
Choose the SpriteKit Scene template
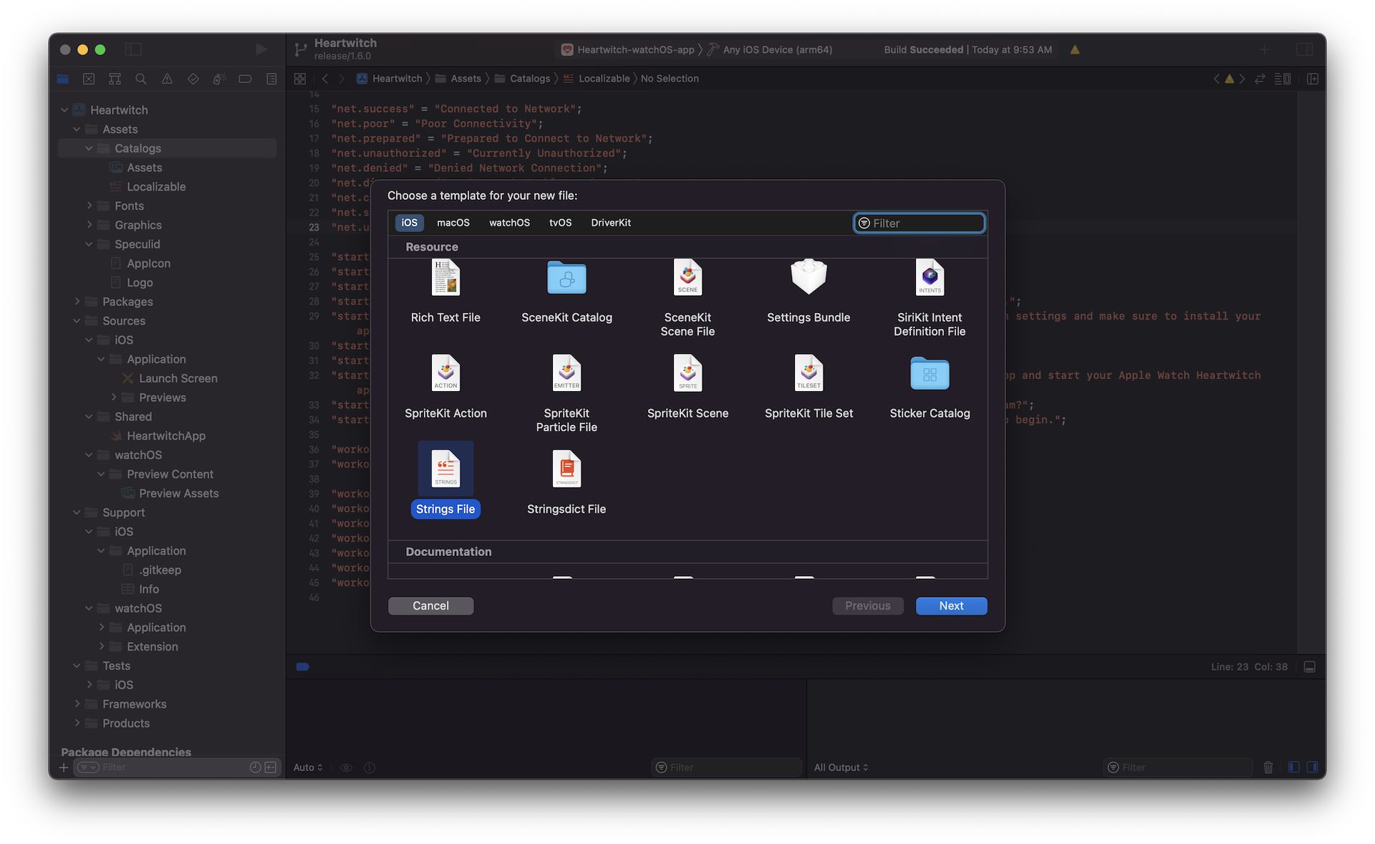pyautogui.click(x=687, y=388)
